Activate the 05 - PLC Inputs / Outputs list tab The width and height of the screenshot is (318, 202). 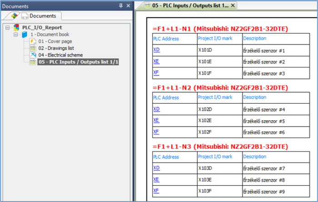tap(190, 5)
